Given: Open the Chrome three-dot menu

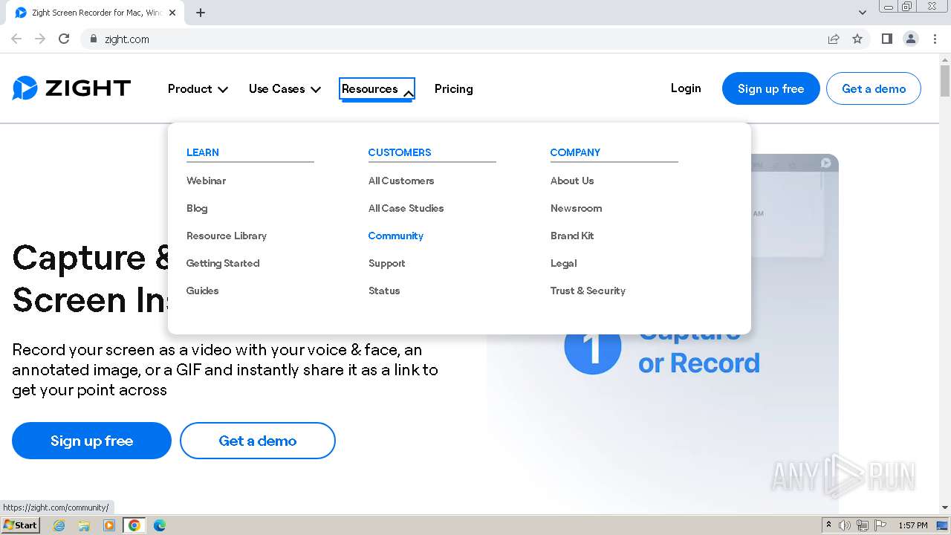Looking at the screenshot, I should [x=935, y=39].
